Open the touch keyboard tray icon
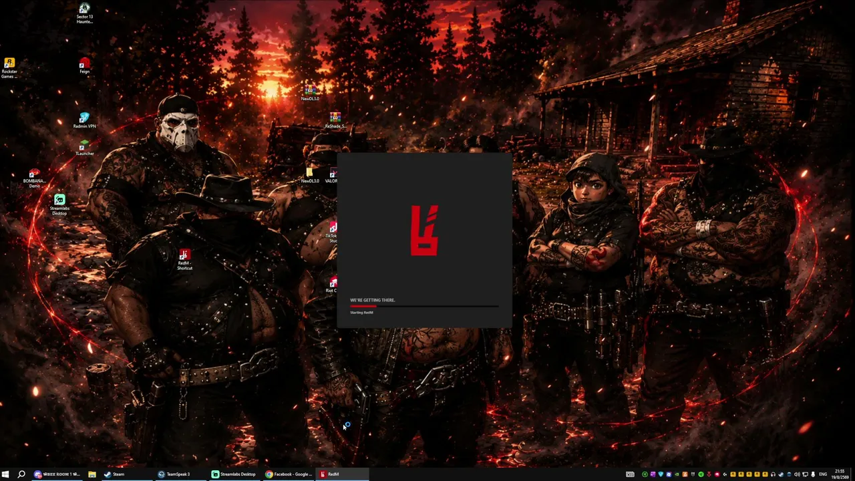The width and height of the screenshot is (855, 481). click(630, 474)
